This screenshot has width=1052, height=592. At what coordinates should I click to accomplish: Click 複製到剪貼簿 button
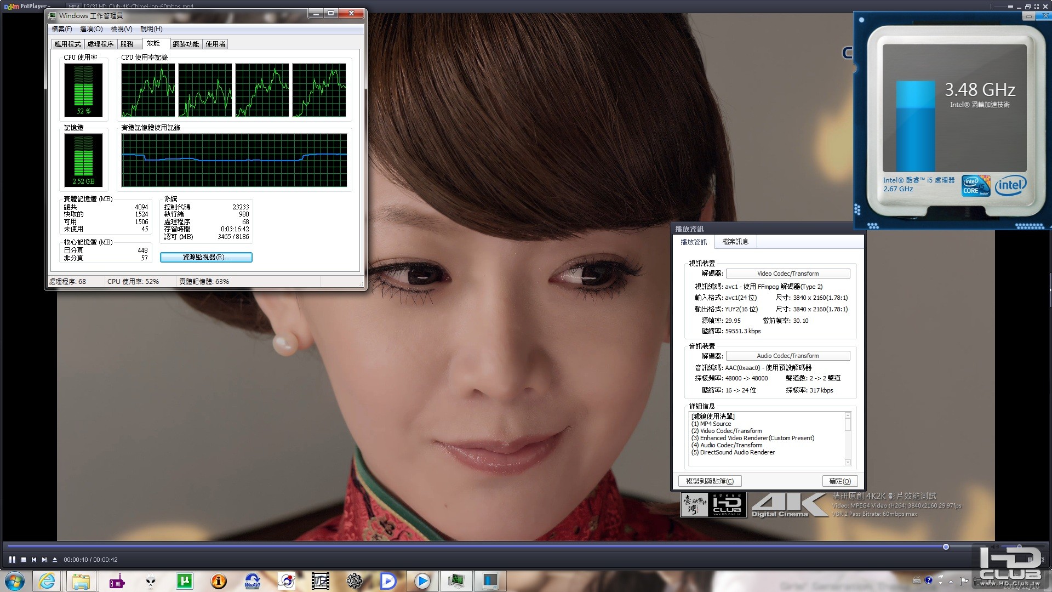pyautogui.click(x=710, y=481)
